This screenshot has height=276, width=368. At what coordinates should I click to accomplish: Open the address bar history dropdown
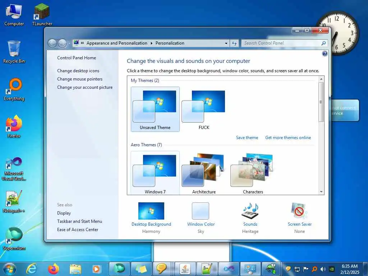pyautogui.click(x=226, y=43)
